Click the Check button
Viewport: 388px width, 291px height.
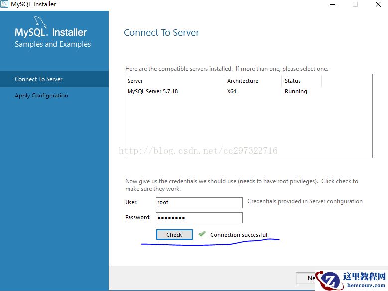tap(174, 235)
